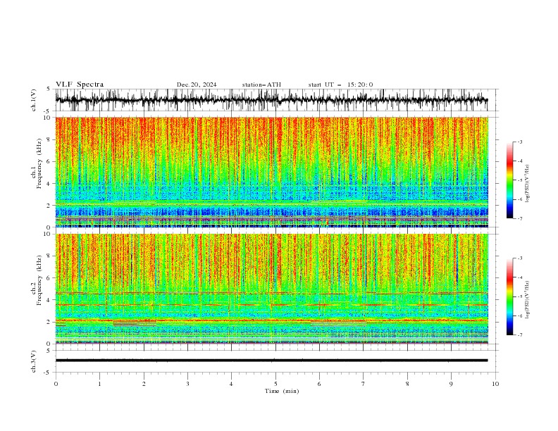
Task: Click the date "Dec. 20, 2024"
Action: 197,85
